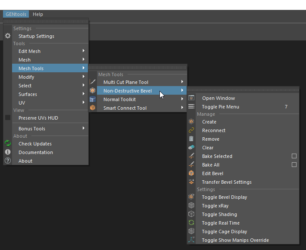
Task: Open the Help menu
Action: [38, 14]
